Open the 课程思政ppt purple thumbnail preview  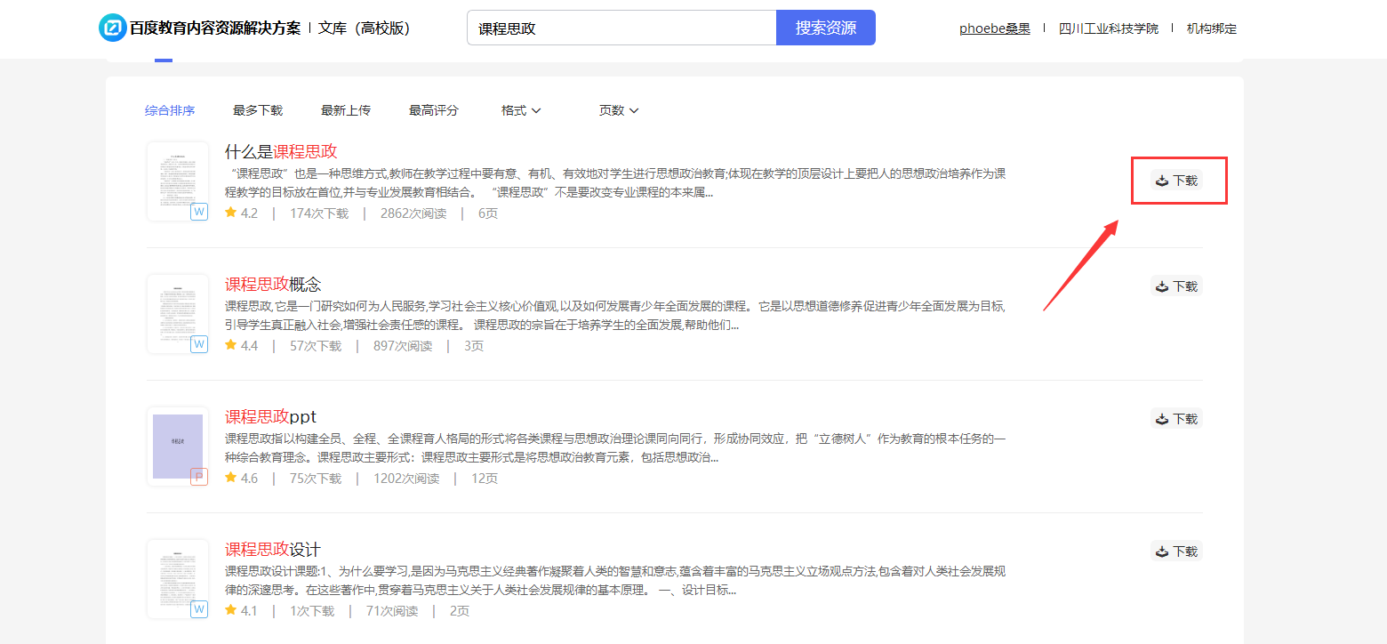point(178,446)
